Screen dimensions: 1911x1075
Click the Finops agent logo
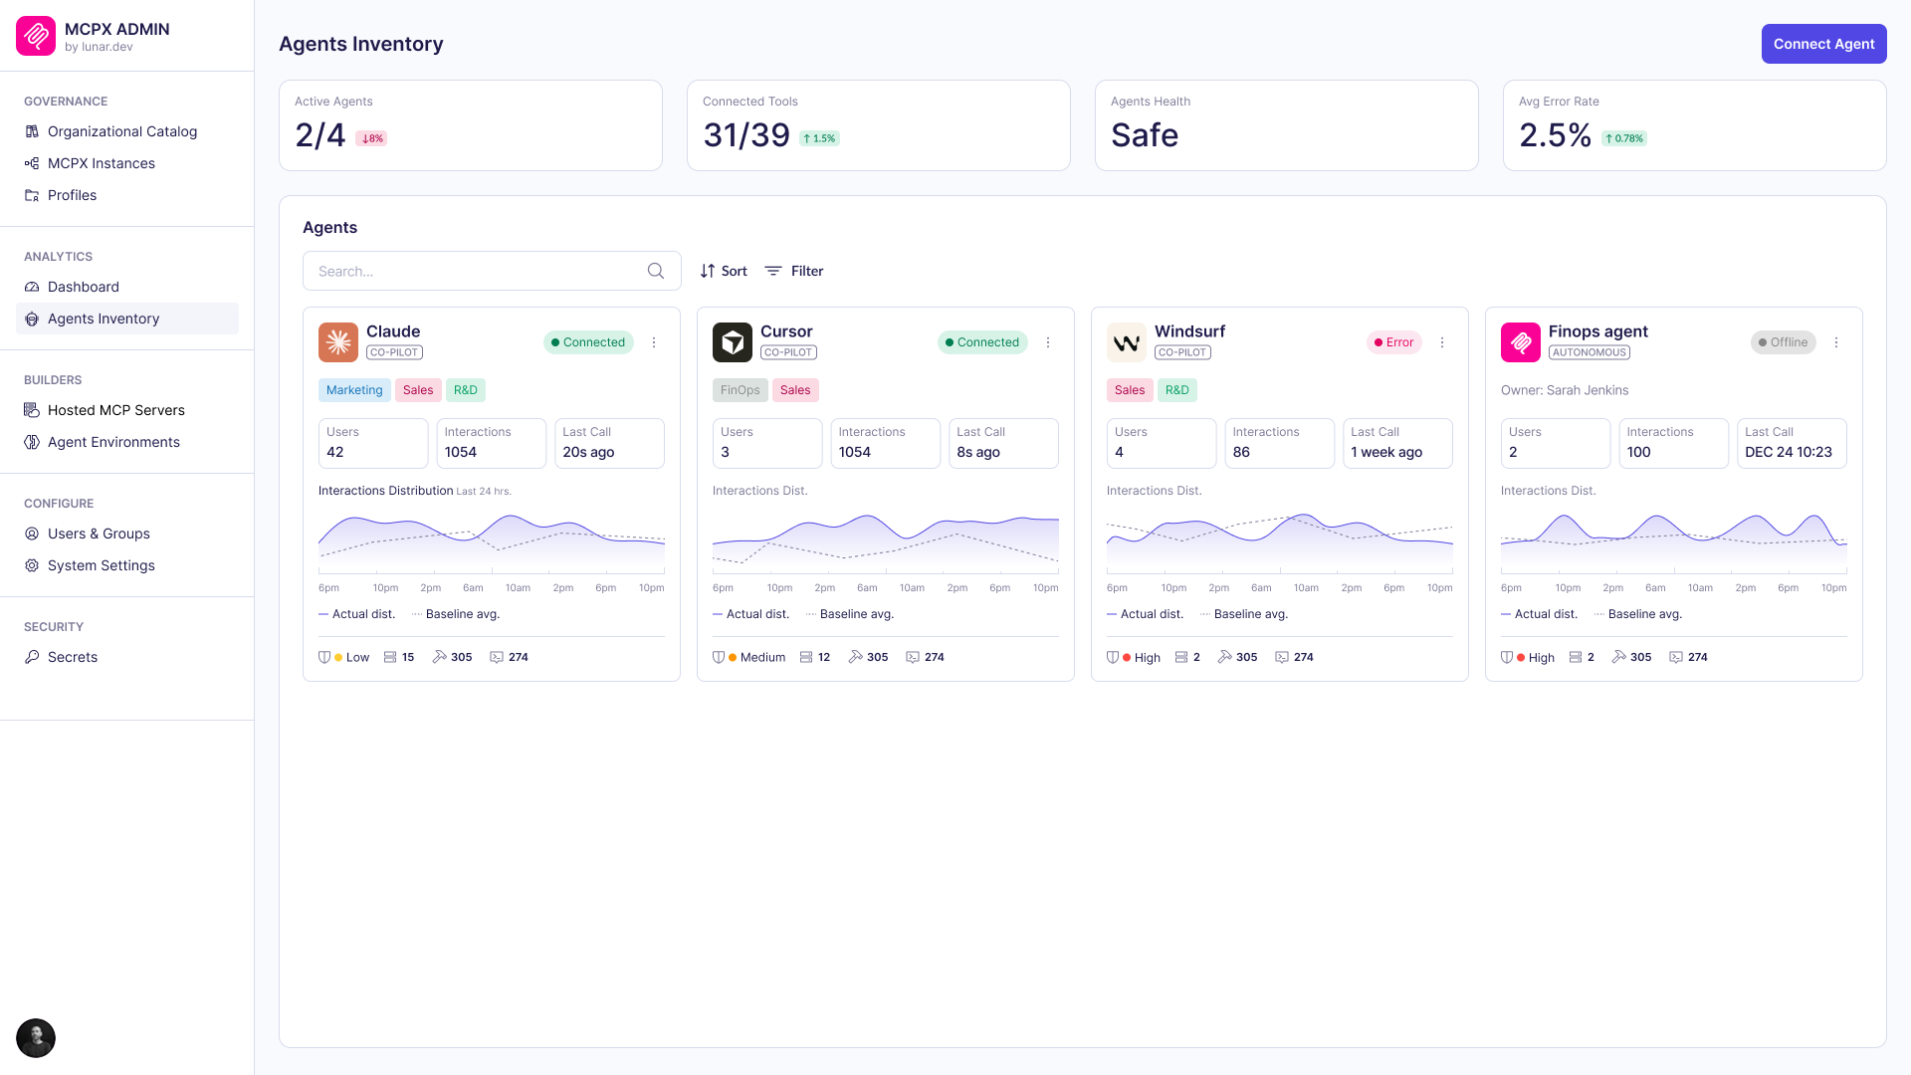[x=1521, y=342]
